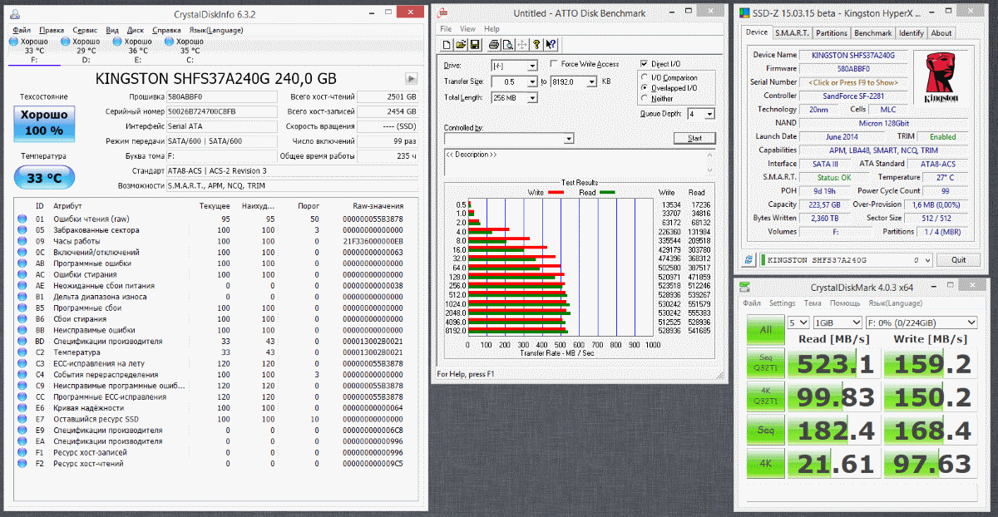Click the Start button in ATTO

(x=694, y=138)
